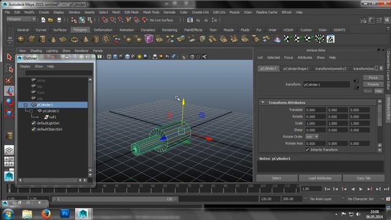Click play forwards in playback controls
The width and height of the screenshot is (391, 220).
point(361,189)
